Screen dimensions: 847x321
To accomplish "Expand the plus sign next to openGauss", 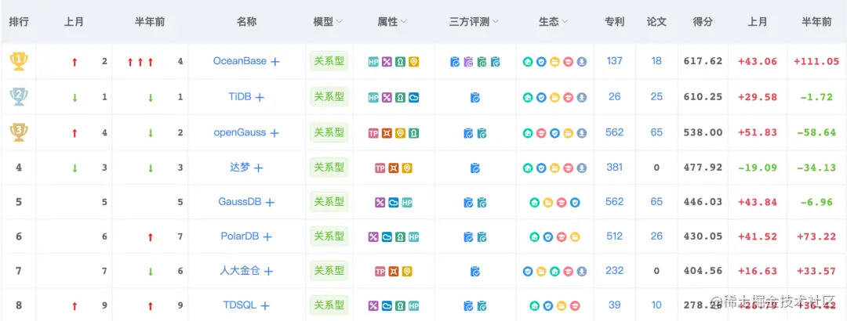I will pyautogui.click(x=274, y=133).
